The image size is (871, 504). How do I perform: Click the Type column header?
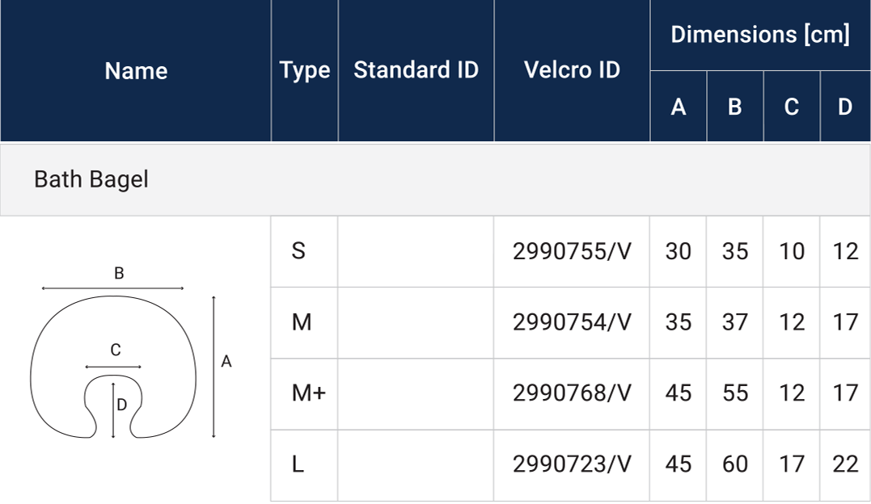(x=305, y=71)
